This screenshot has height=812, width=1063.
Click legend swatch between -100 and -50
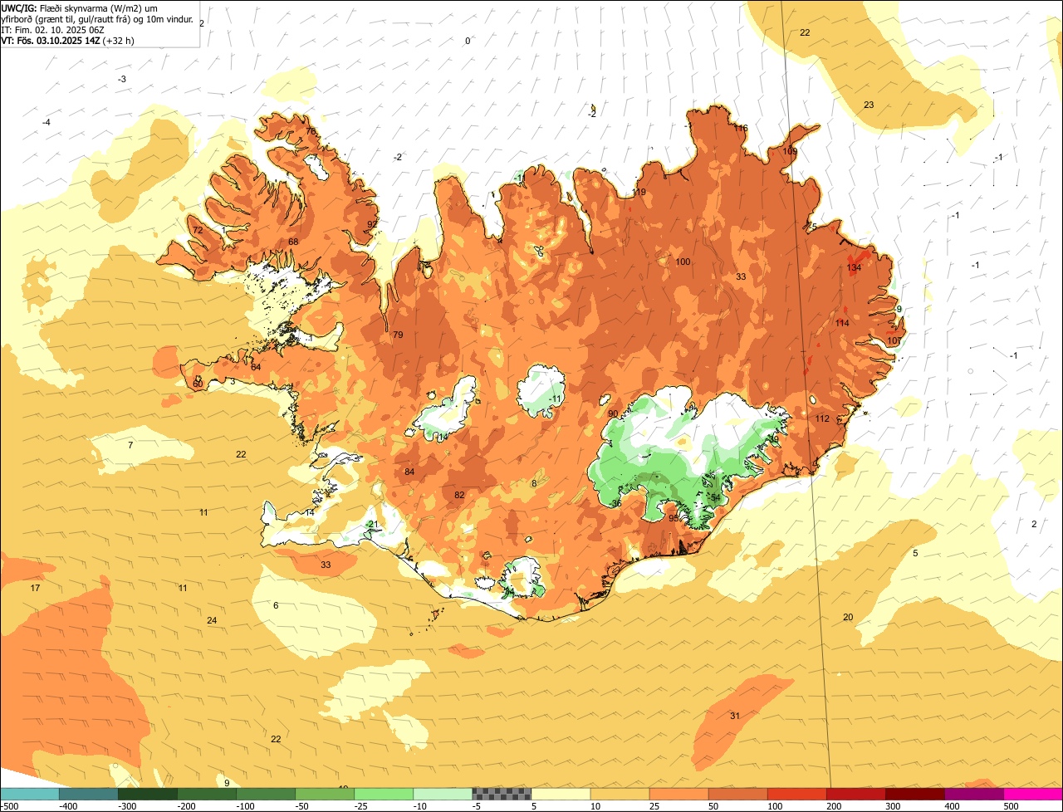265,794
